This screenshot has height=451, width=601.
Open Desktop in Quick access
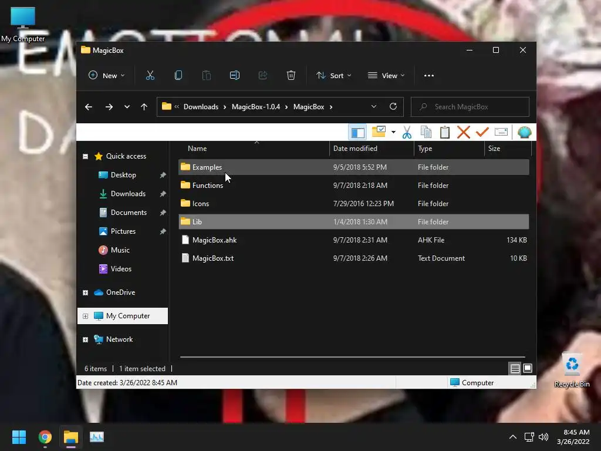pyautogui.click(x=123, y=175)
